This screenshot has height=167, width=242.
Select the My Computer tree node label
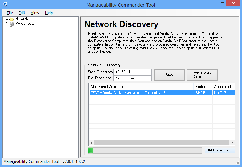[x=26, y=24]
